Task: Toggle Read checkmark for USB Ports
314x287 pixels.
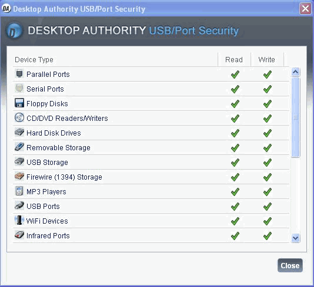Action: 235,207
